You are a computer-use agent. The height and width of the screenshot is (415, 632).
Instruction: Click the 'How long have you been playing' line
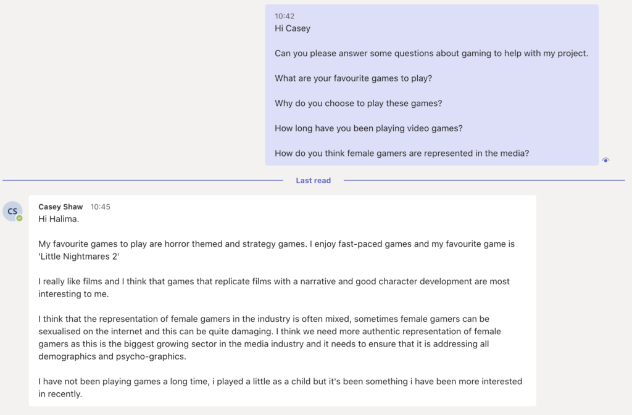(369, 128)
